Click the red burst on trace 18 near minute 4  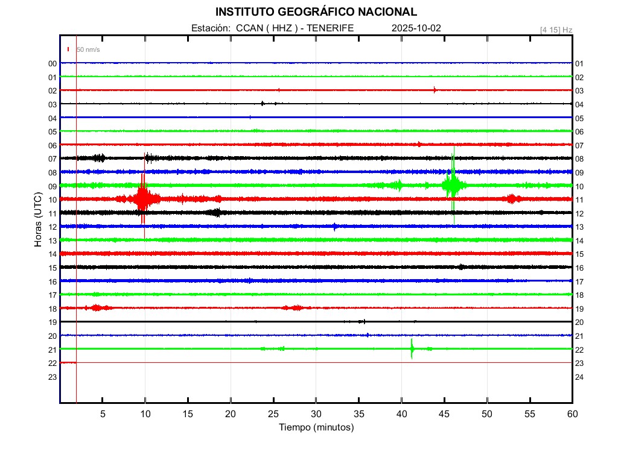click(97, 307)
